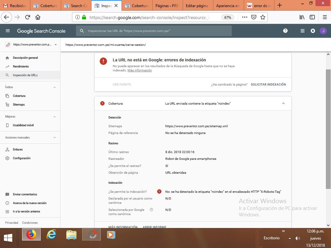The width and height of the screenshot is (331, 248).
Task: Collapse the Mejoras section
Action: (x=54, y=117)
